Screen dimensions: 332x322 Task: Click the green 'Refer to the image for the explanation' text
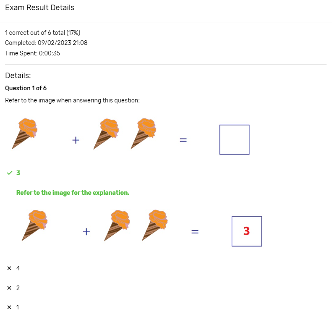point(73,193)
